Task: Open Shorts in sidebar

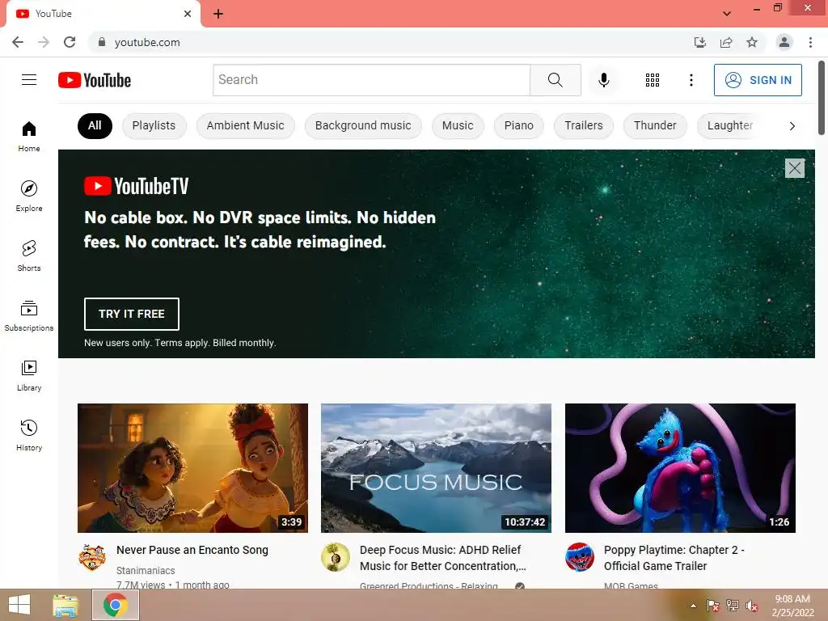Action: pyautogui.click(x=29, y=256)
